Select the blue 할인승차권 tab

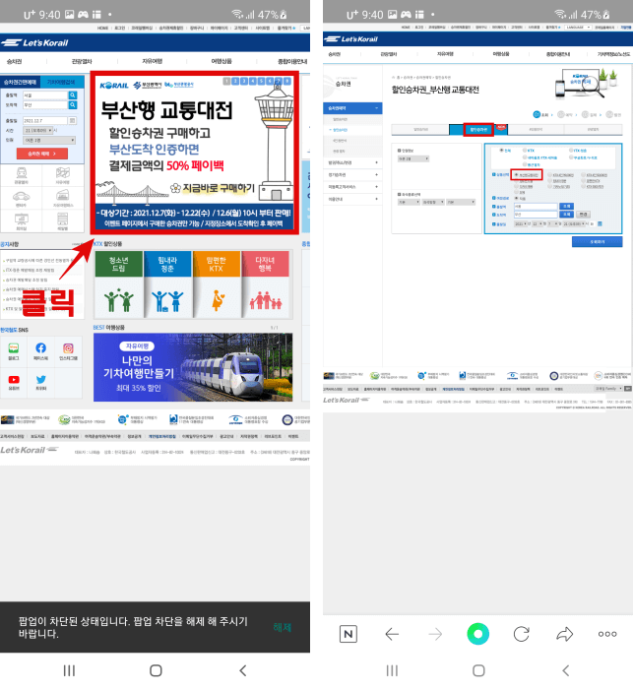[x=478, y=130]
